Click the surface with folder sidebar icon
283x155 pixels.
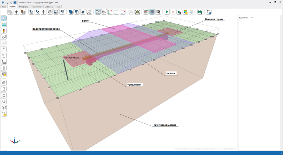pyautogui.click(x=4, y=74)
